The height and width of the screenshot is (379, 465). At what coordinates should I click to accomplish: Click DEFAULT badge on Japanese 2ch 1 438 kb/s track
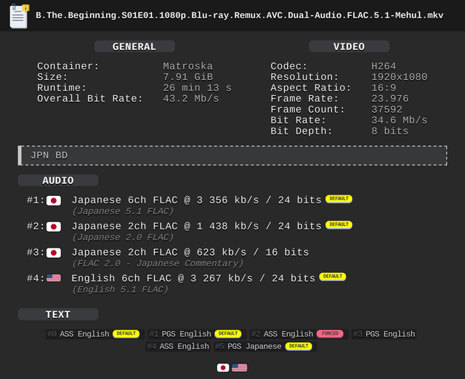click(339, 224)
